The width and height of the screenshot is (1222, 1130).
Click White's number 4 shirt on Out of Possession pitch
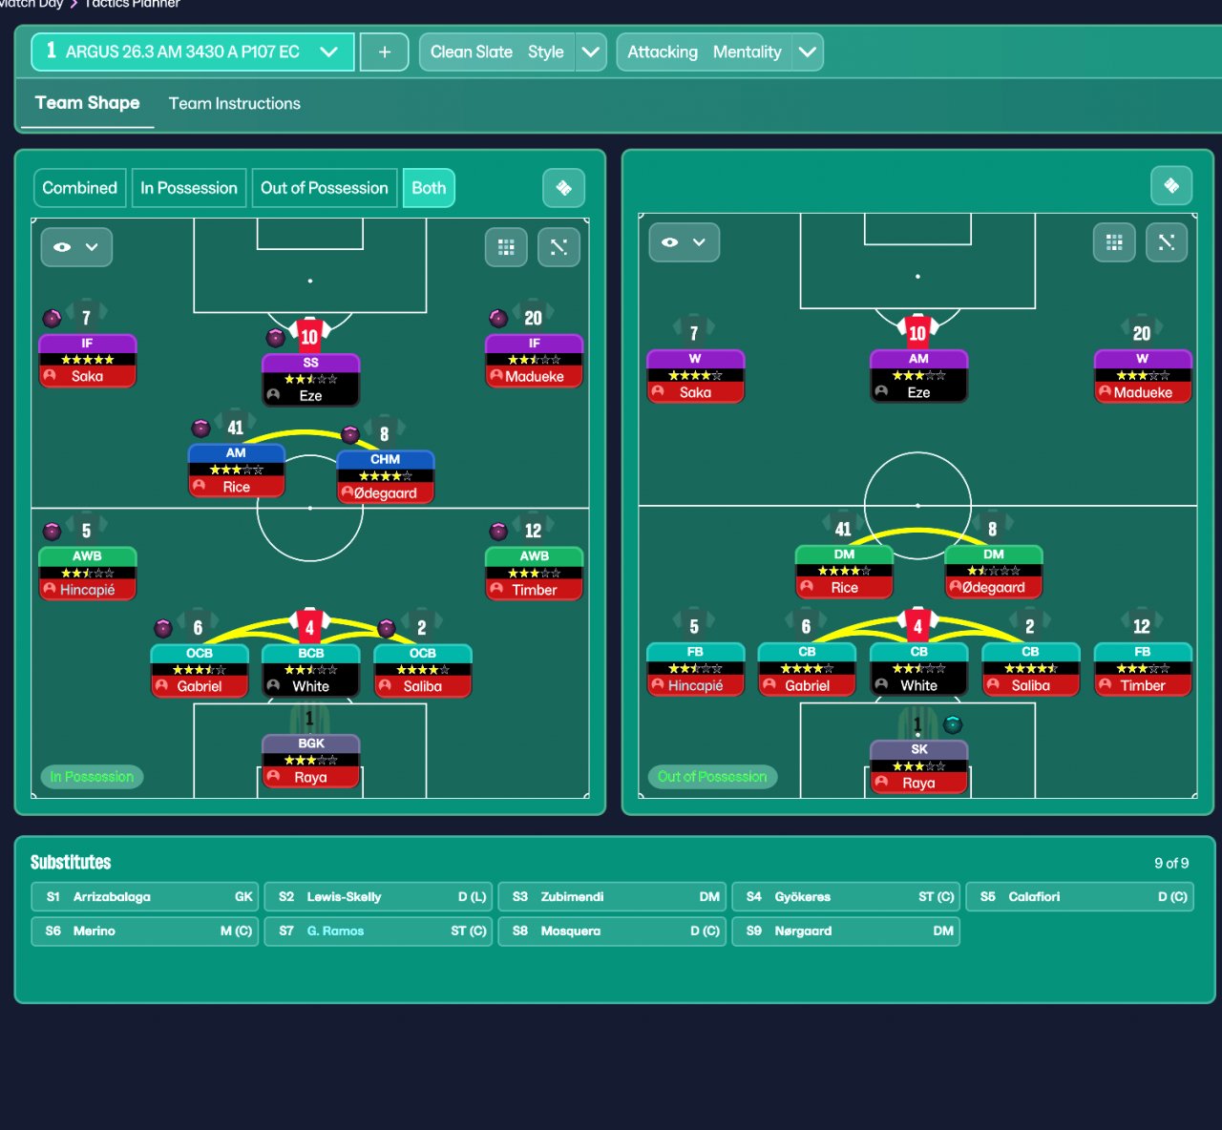pos(917,626)
